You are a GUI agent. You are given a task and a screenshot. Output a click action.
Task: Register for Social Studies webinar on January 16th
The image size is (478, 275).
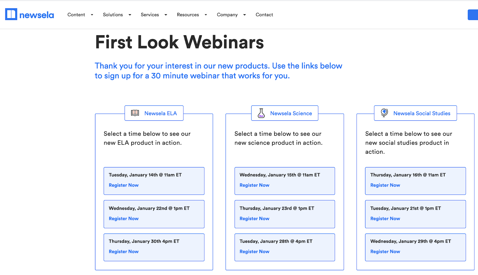coord(385,185)
